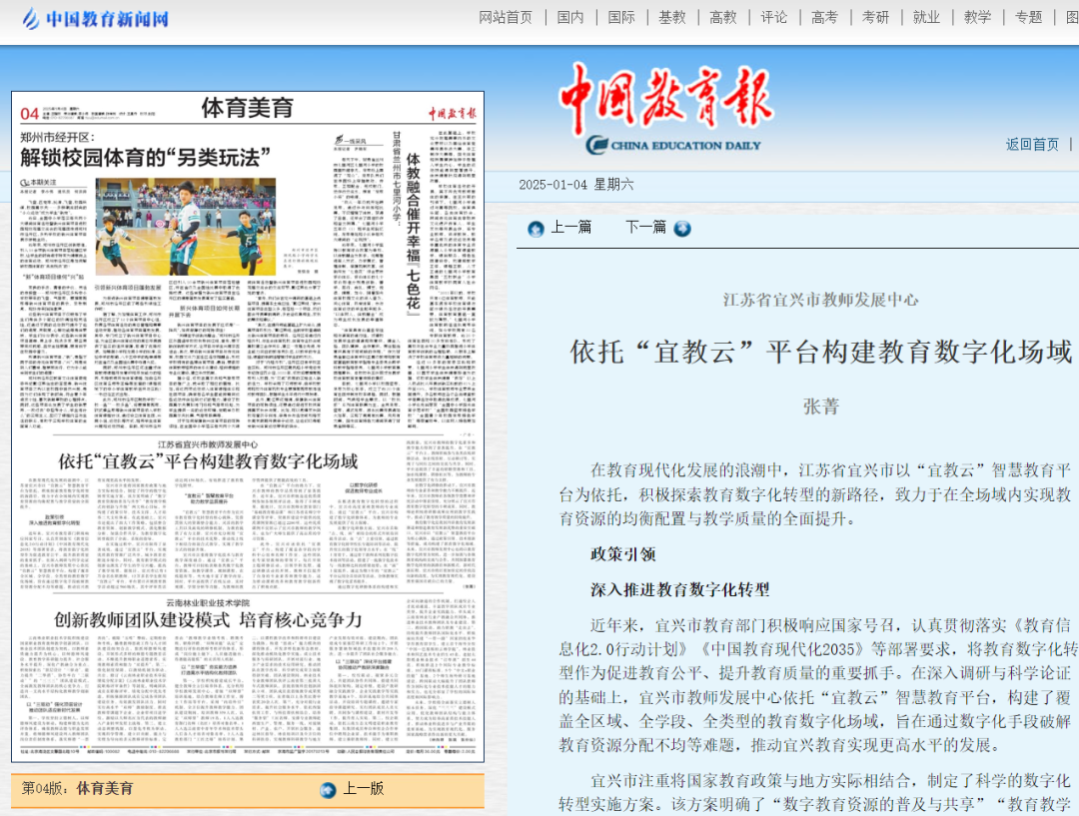Click the page number 04 on the newspaper

click(30, 114)
